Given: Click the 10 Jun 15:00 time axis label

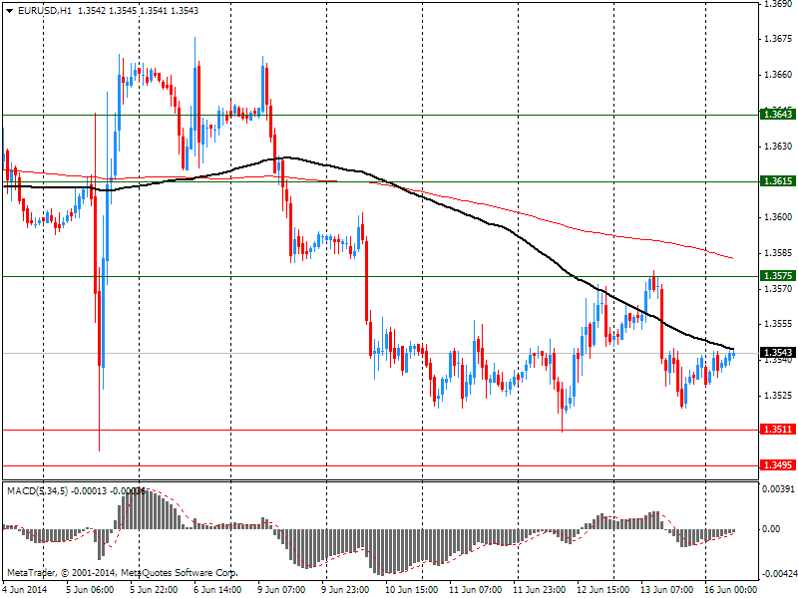Looking at the screenshot, I should 411,590.
